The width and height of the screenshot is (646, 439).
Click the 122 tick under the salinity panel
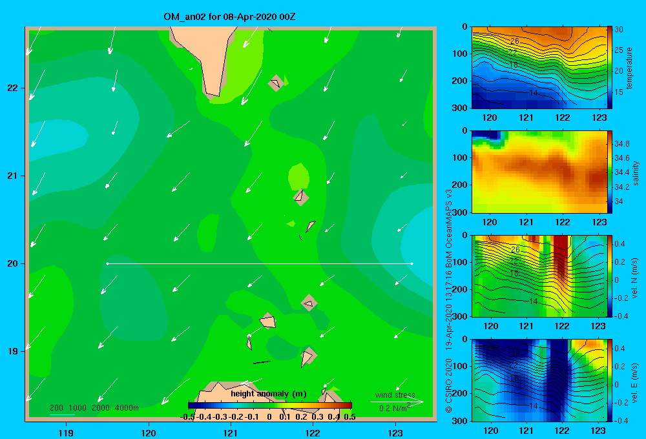click(563, 222)
